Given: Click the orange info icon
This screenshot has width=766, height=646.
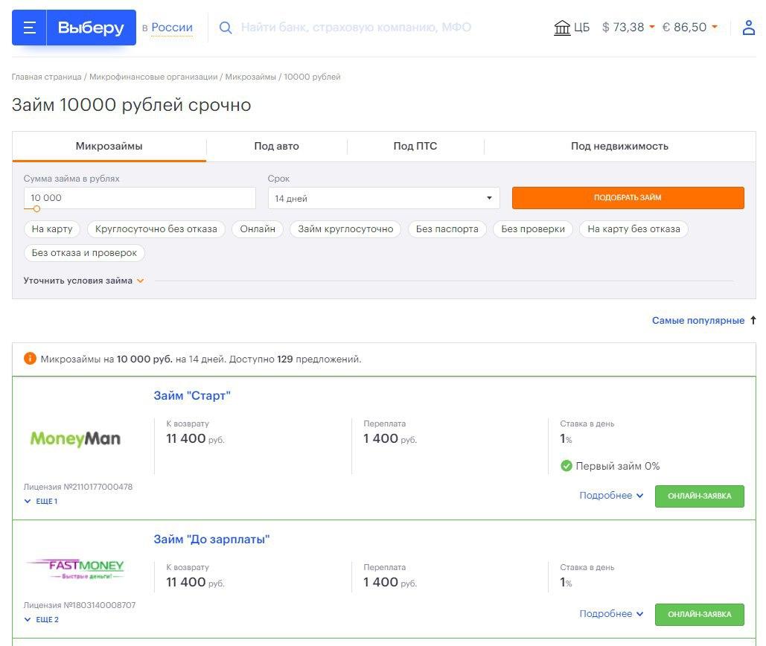Looking at the screenshot, I should click(30, 359).
